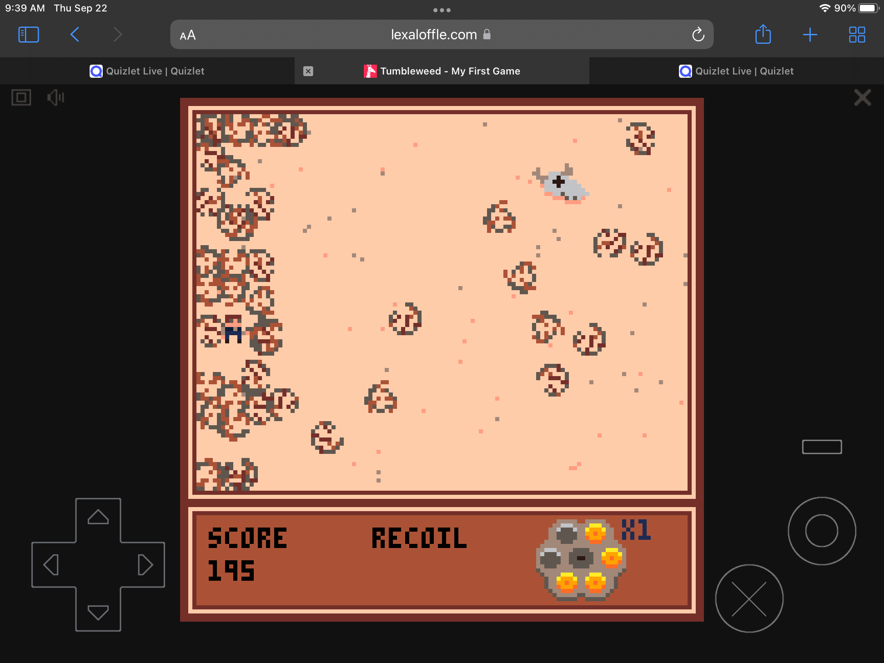Tap the D-pad down arrow
Image resolution: width=884 pixels, height=663 pixels.
(x=98, y=612)
